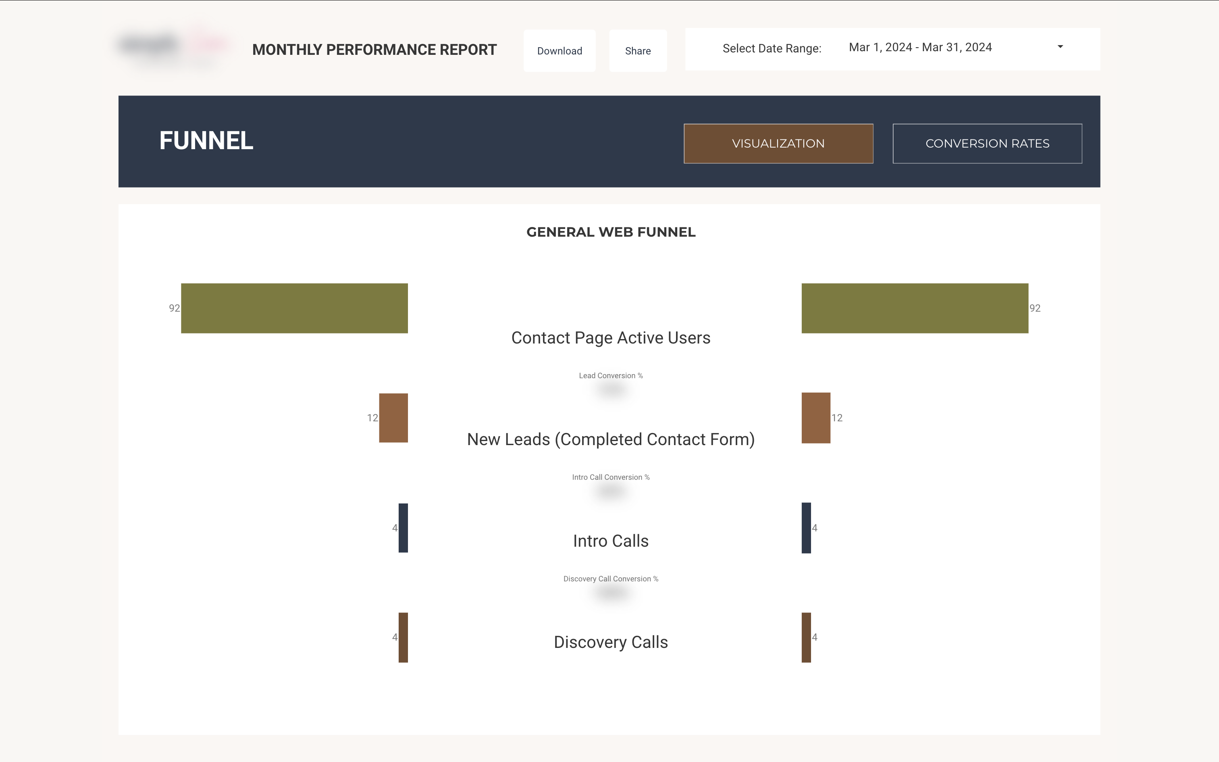Click the Download button

[x=559, y=50]
